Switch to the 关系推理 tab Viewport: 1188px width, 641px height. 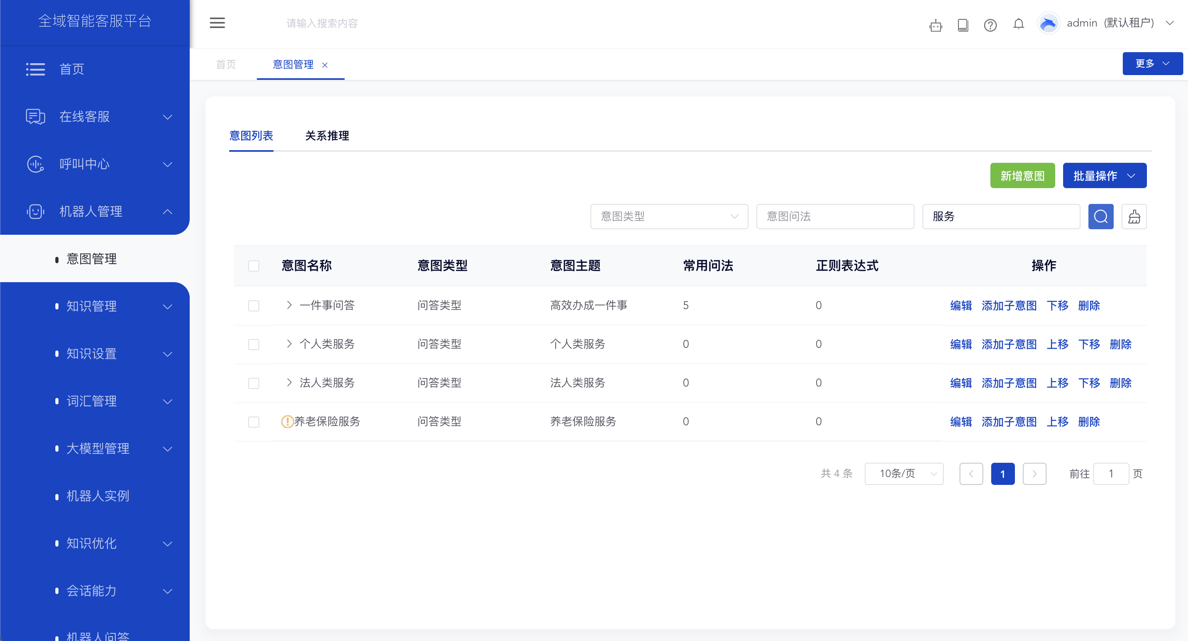point(327,136)
